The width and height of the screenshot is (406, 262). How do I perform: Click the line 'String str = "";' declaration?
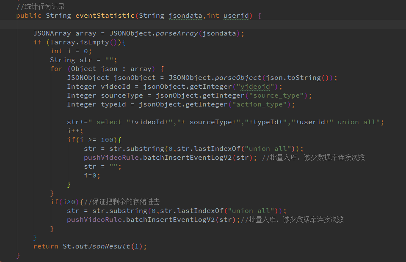(83, 60)
